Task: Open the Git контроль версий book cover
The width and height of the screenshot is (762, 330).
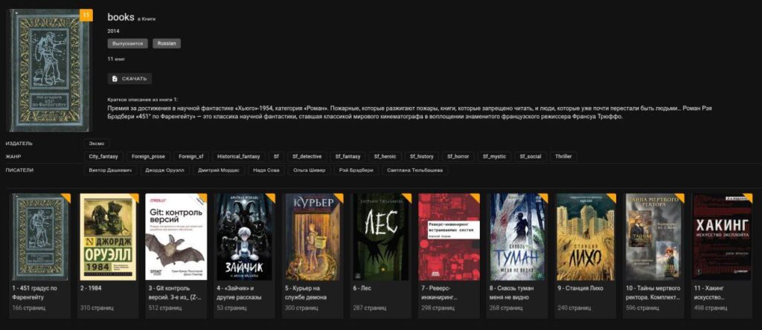Action: click(176, 237)
